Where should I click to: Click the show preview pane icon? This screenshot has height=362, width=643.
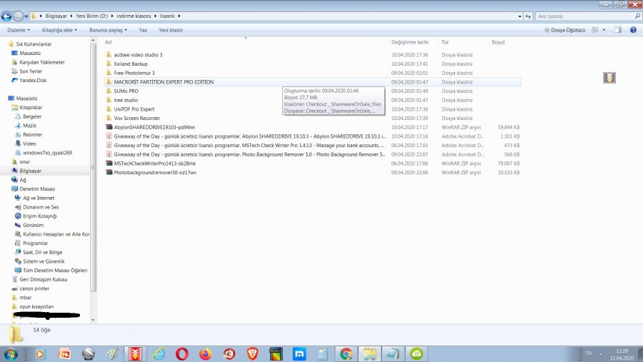617,30
